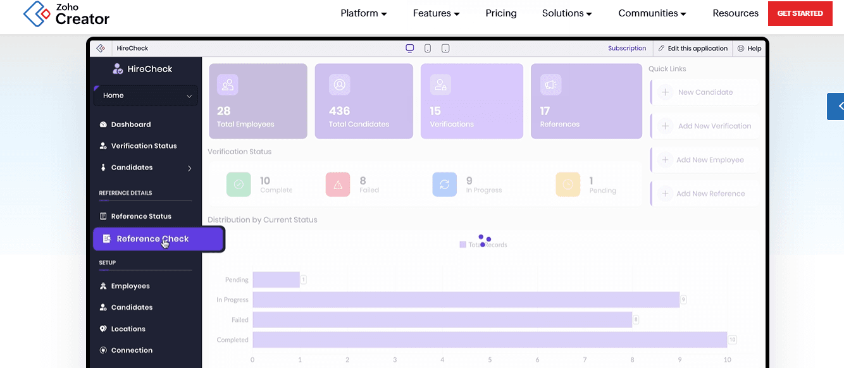Open Locations in the sidebar
844x368 pixels.
[x=128, y=329]
